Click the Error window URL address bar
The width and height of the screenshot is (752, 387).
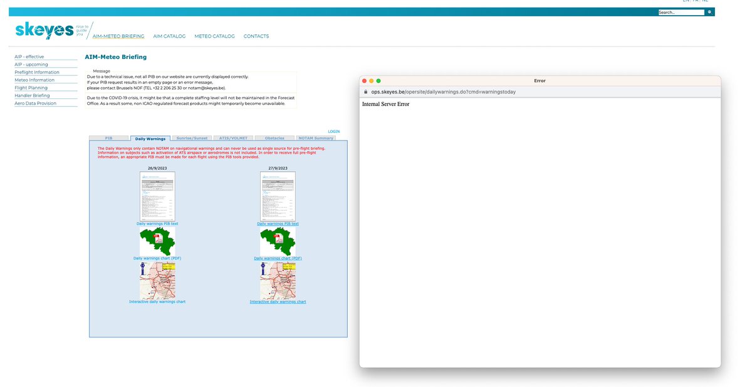coord(540,92)
